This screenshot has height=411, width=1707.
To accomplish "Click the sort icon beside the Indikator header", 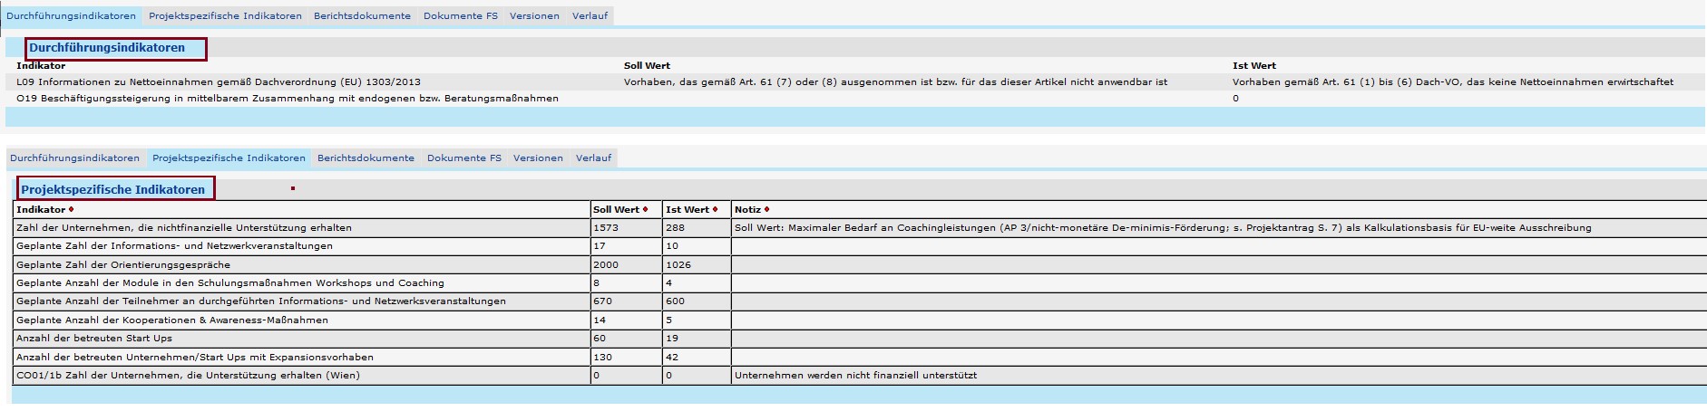I will coord(72,210).
